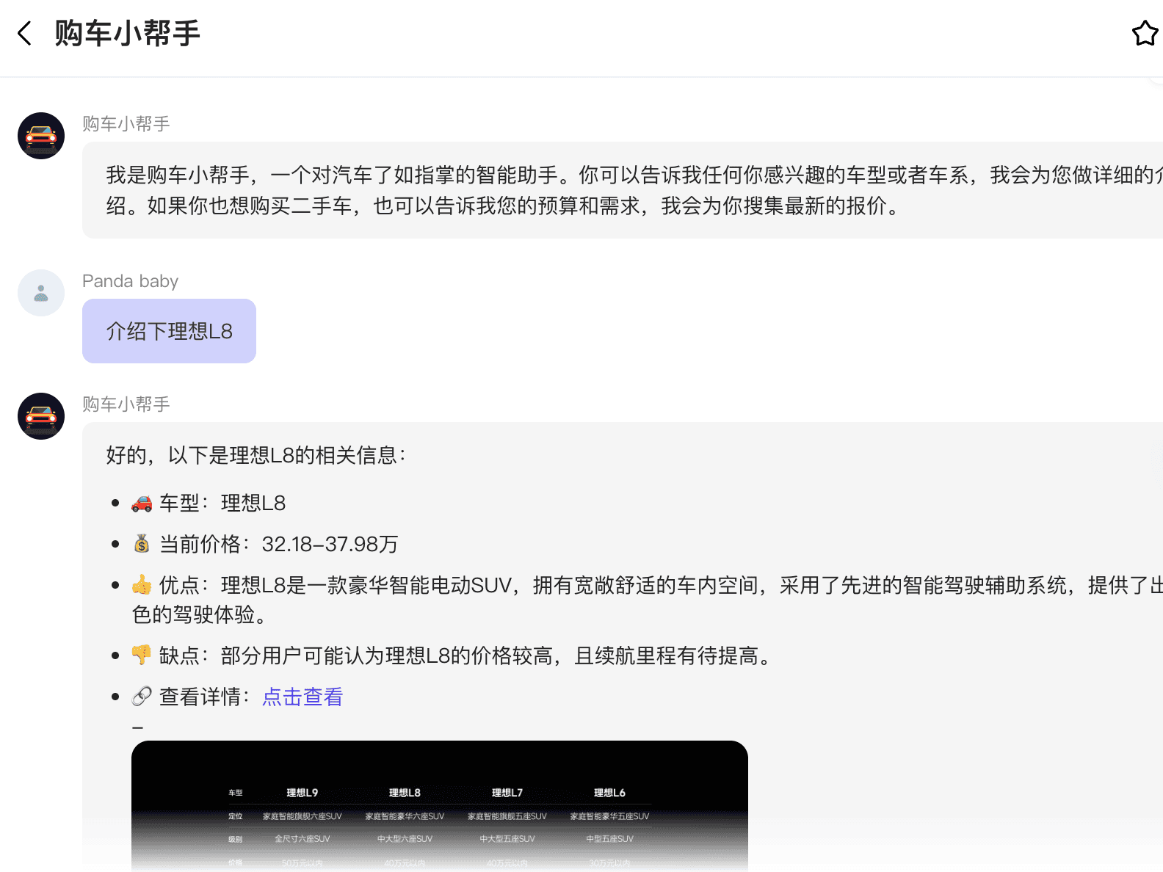Click the red car emoji next to 车型

click(142, 504)
